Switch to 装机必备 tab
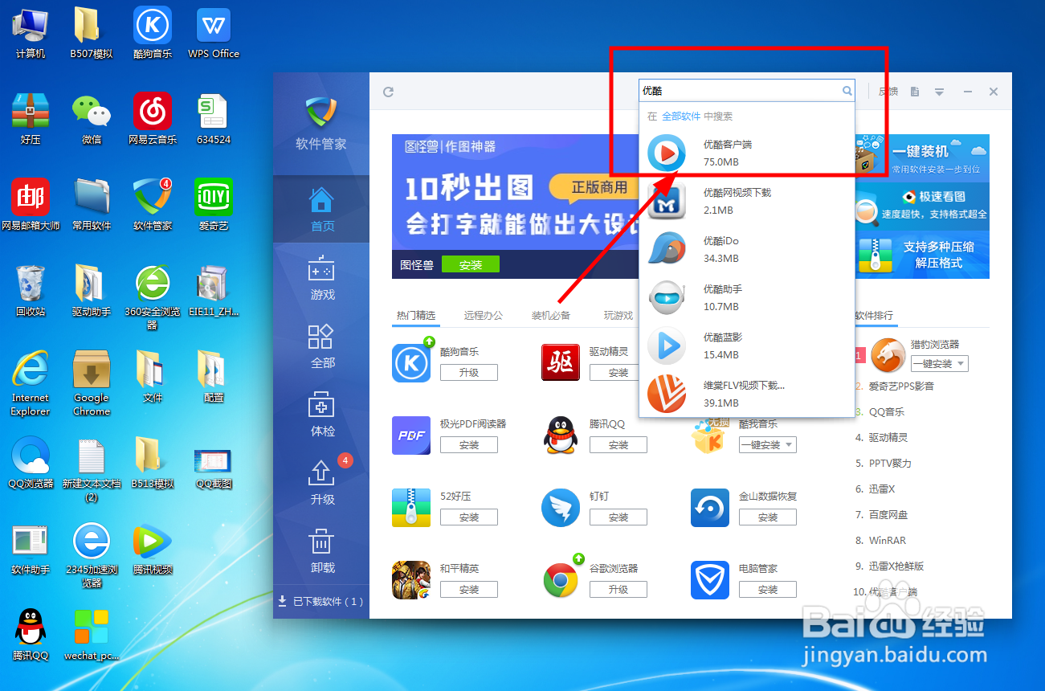Screen dimensions: 1045x691 click(551, 316)
